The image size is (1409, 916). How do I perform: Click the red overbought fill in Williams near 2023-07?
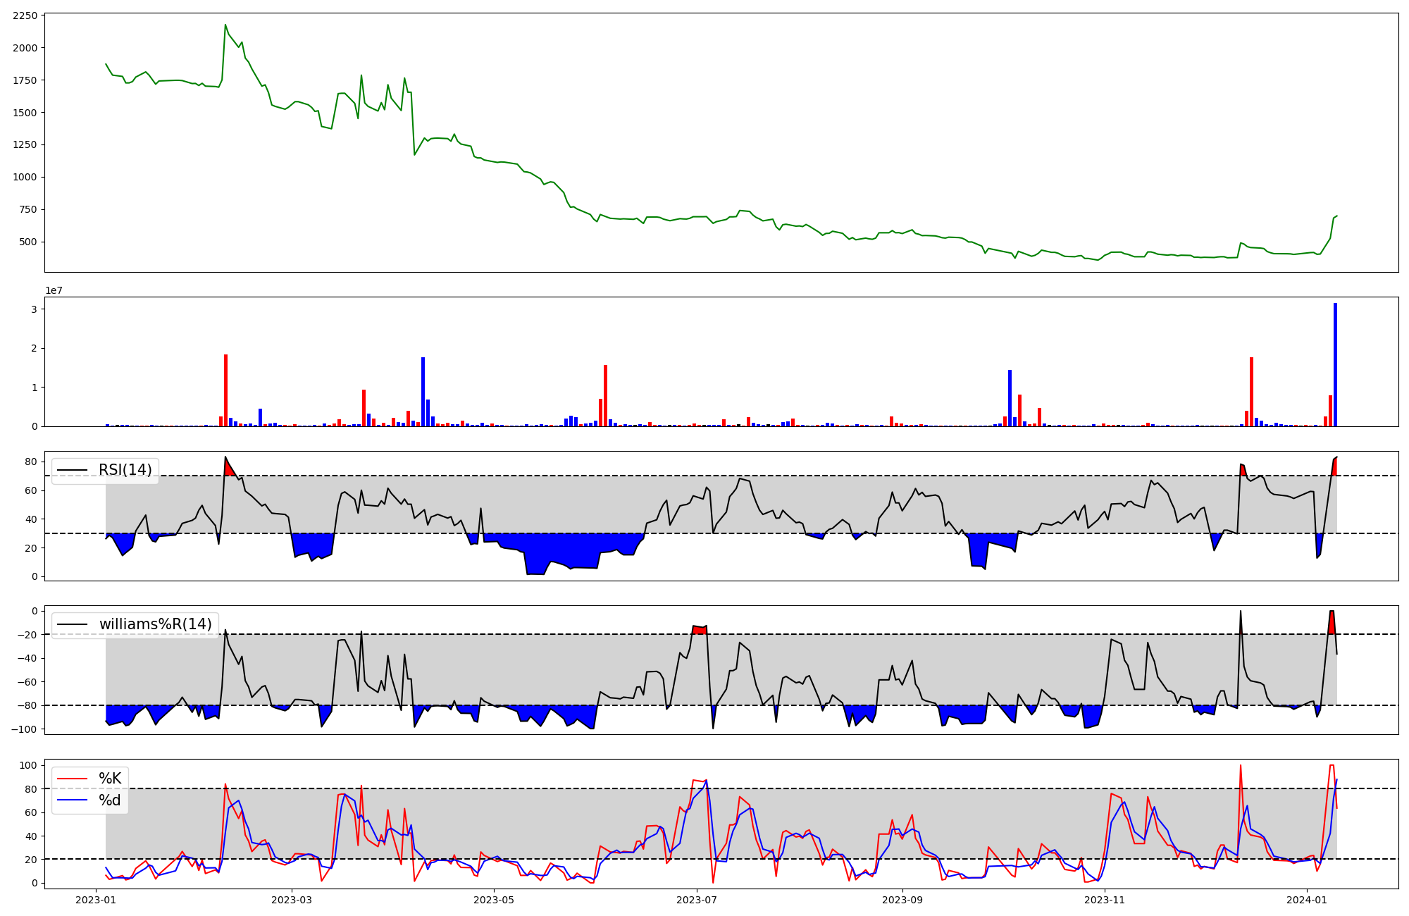click(699, 630)
